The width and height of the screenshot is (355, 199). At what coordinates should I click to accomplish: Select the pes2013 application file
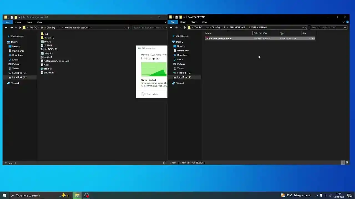(x=48, y=57)
